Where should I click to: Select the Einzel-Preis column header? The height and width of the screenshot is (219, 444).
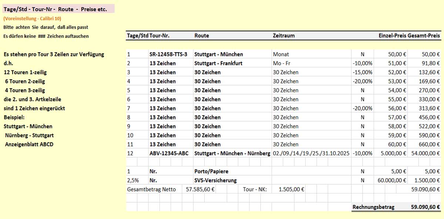coord(392,36)
